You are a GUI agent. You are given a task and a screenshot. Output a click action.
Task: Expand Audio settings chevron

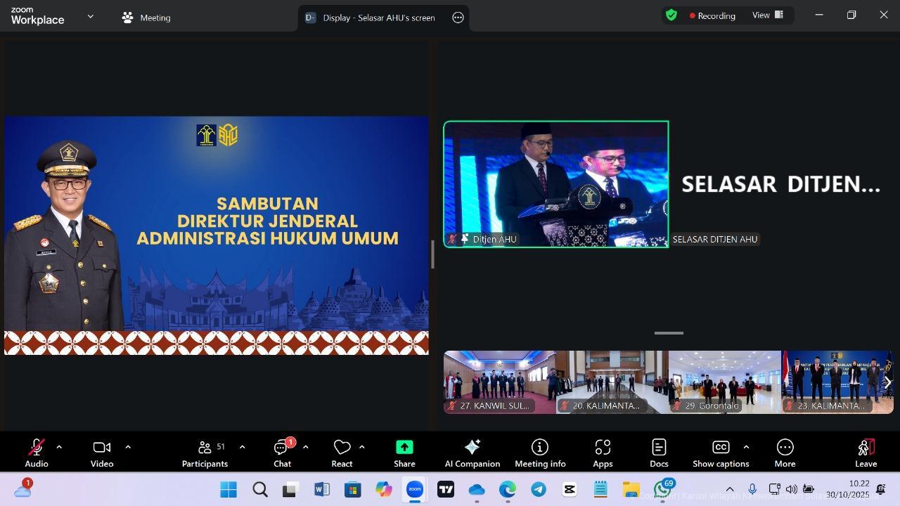click(59, 446)
